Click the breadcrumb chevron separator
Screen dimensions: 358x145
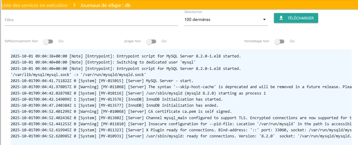(x=74, y=5)
